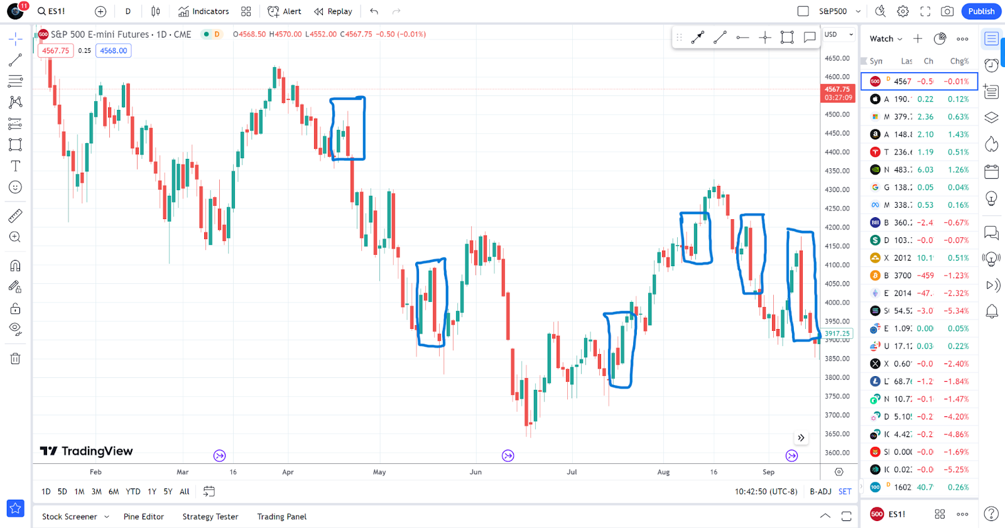Open the Pine Editor tab
The width and height of the screenshot is (1005, 528).
tap(144, 517)
